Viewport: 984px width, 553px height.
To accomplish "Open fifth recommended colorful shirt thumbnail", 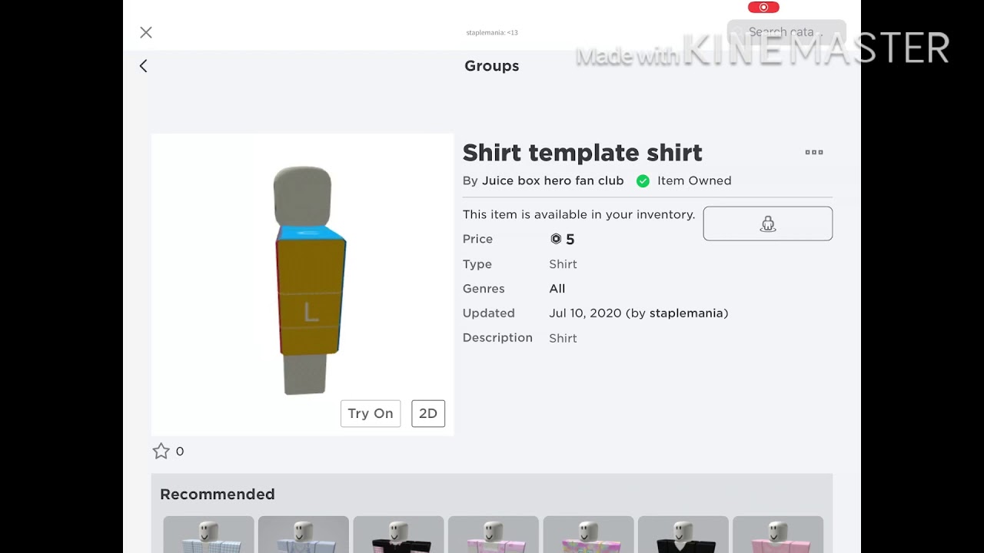I will click(x=588, y=535).
